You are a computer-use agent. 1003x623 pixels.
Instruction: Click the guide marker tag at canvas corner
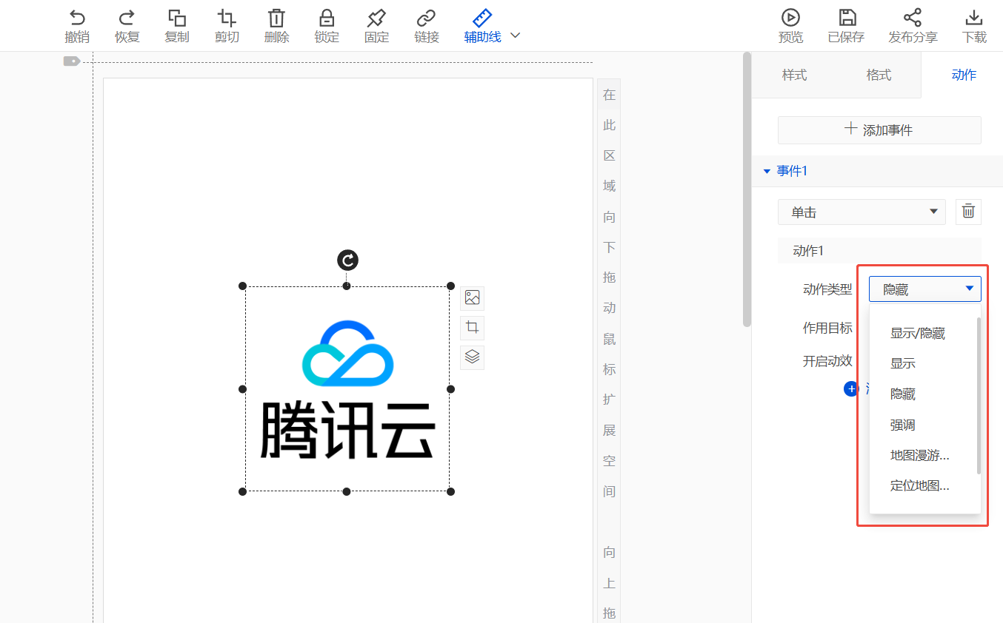[x=71, y=61]
